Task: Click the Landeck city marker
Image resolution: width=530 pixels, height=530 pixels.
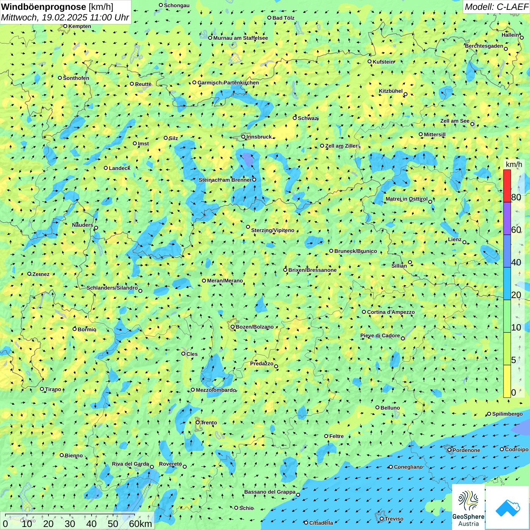Action: point(106,168)
